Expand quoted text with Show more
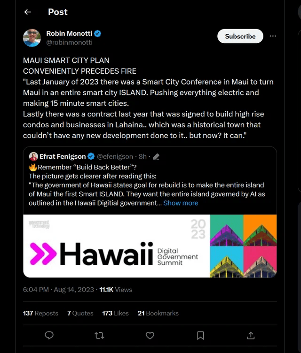 [181, 203]
